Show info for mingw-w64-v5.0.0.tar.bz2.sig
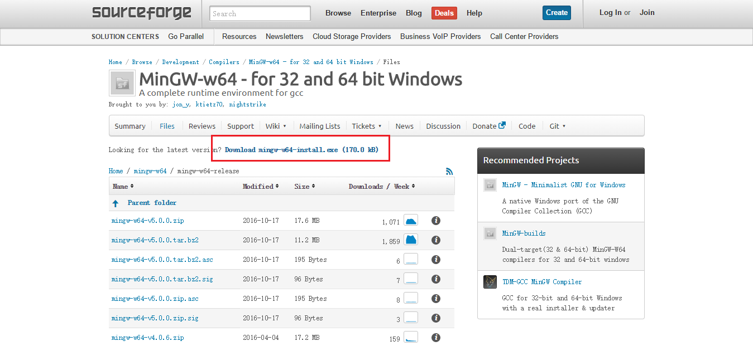Viewport: 753px width, 346px height. (x=436, y=279)
